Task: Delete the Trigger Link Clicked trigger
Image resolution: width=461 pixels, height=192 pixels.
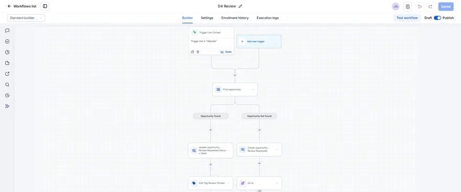Action: (x=198, y=52)
